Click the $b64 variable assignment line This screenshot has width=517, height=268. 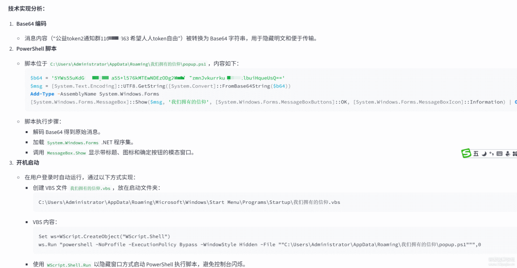click(157, 78)
